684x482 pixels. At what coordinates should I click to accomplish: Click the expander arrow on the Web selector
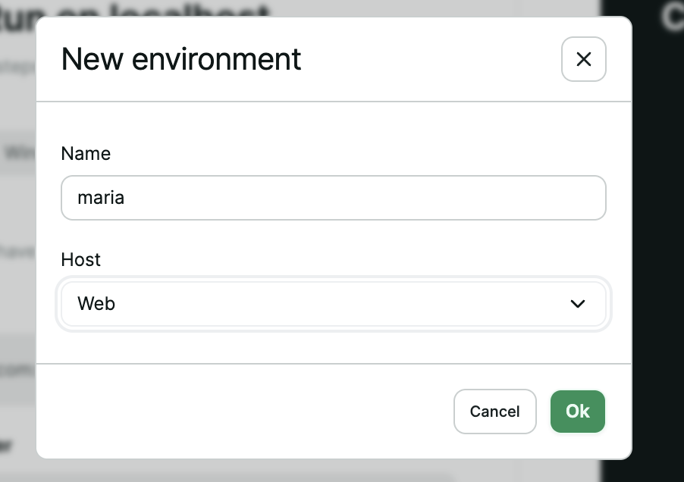(x=577, y=303)
